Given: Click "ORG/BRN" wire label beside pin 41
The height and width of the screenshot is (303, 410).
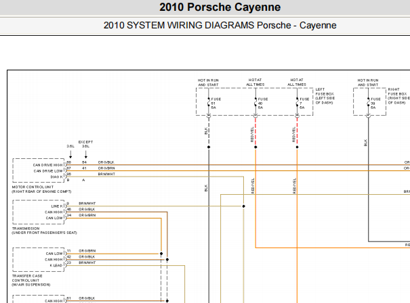Looking at the screenshot, I should tap(106, 168).
